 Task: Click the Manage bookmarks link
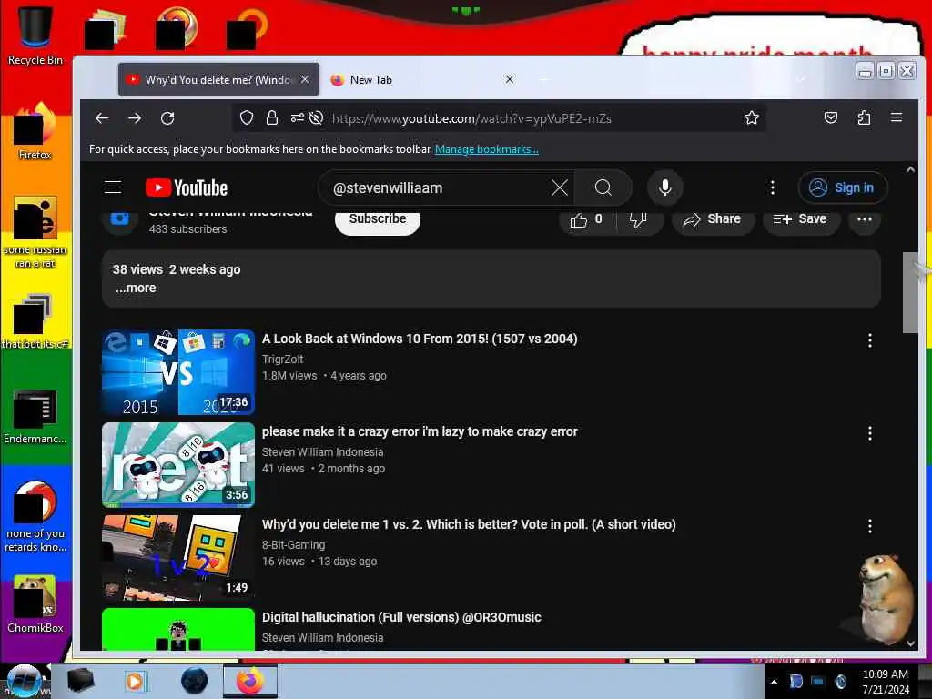click(x=487, y=149)
